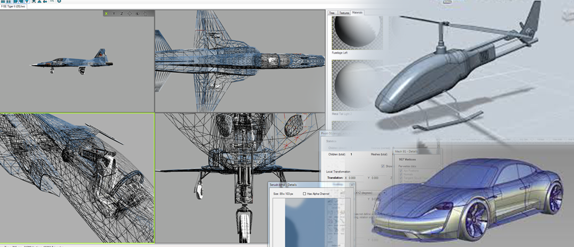The width and height of the screenshot is (574, 247).
Task: Switch to the Tree tab
Action: tap(332, 13)
